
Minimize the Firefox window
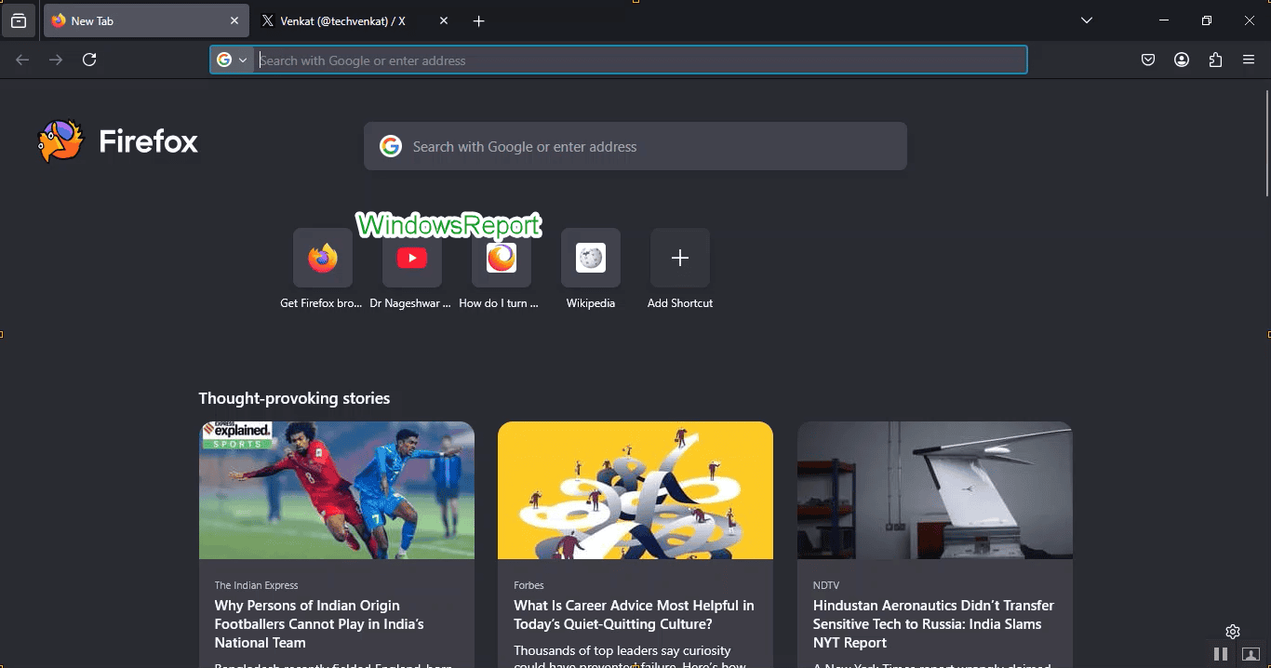click(x=1164, y=20)
